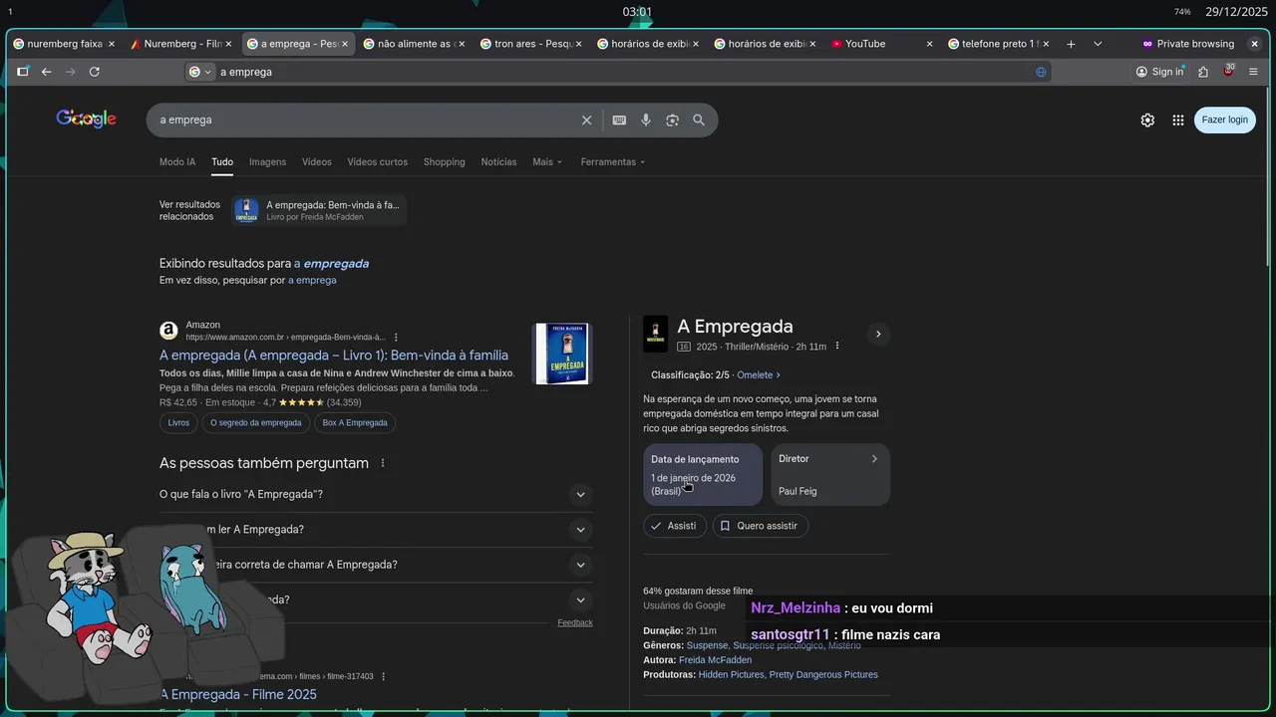The image size is (1276, 717).
Task: Open the list all tabs dropdown
Action: pyautogui.click(x=1098, y=44)
